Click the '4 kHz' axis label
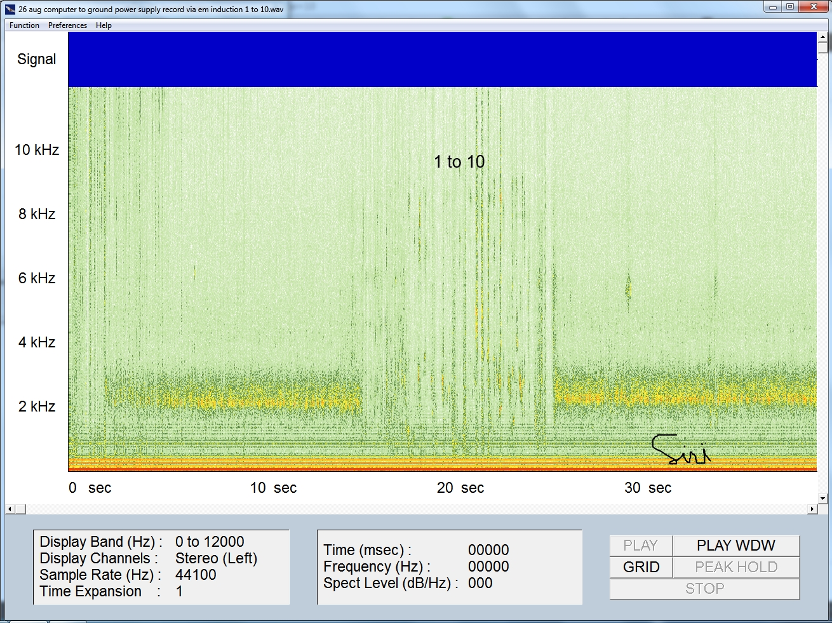Viewport: 832px width, 623px height. pos(37,342)
